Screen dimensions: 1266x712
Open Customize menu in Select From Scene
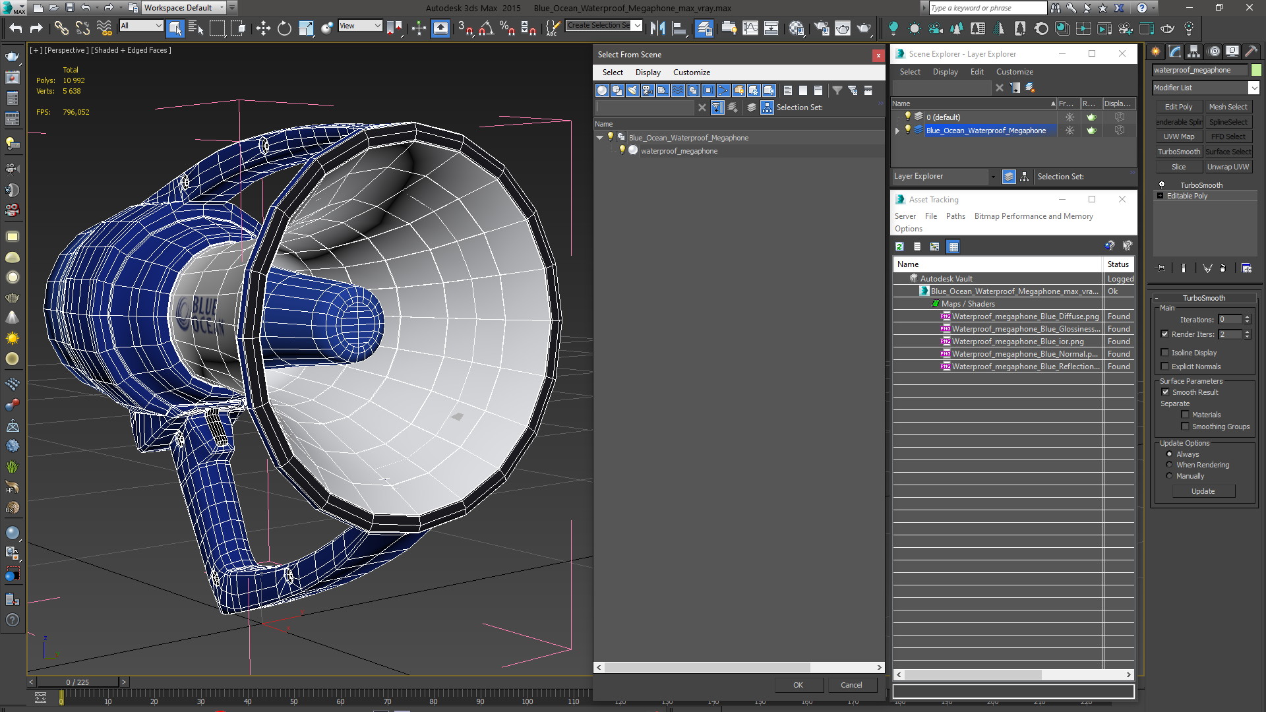[691, 73]
